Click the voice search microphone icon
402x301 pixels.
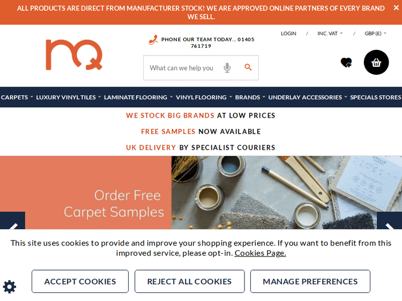click(227, 68)
